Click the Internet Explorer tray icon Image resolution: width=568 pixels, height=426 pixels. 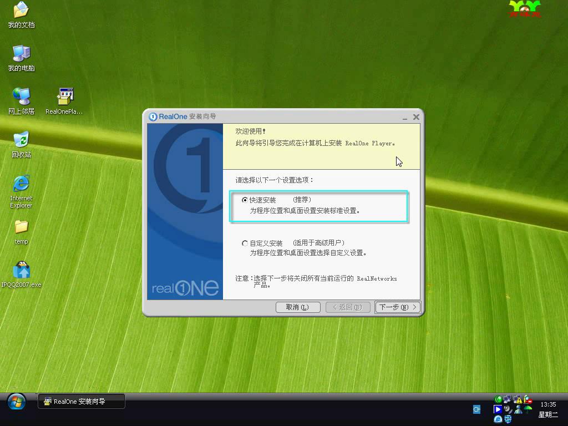click(498, 419)
